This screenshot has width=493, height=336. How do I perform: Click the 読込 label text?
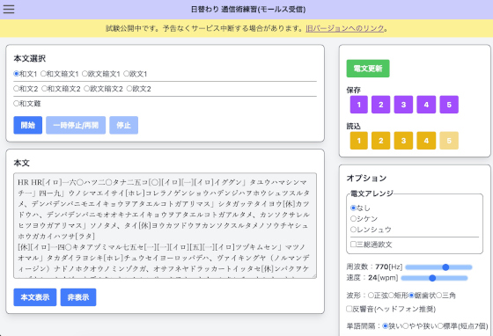(x=353, y=127)
